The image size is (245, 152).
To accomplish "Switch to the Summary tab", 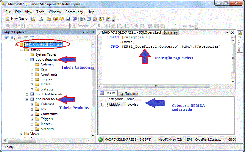I will pos(171,32).
